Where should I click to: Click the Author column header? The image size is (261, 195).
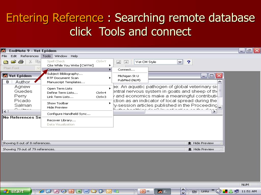(x=23, y=82)
